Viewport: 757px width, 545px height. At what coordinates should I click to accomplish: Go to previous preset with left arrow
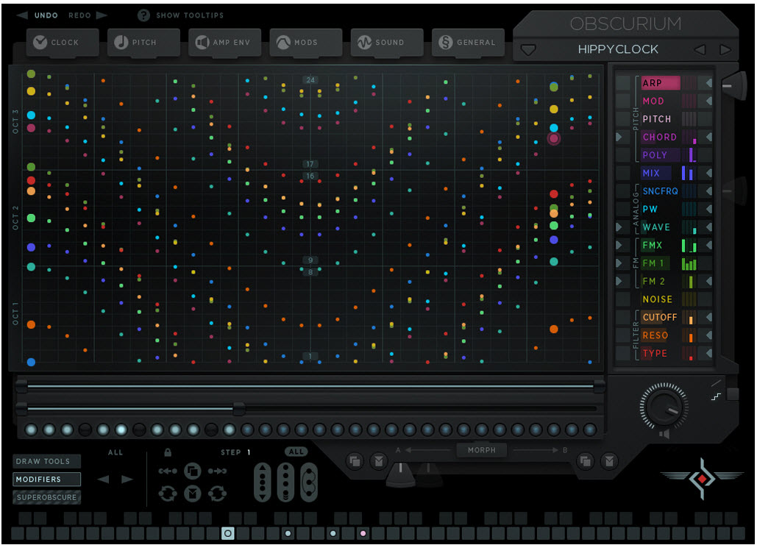[700, 49]
